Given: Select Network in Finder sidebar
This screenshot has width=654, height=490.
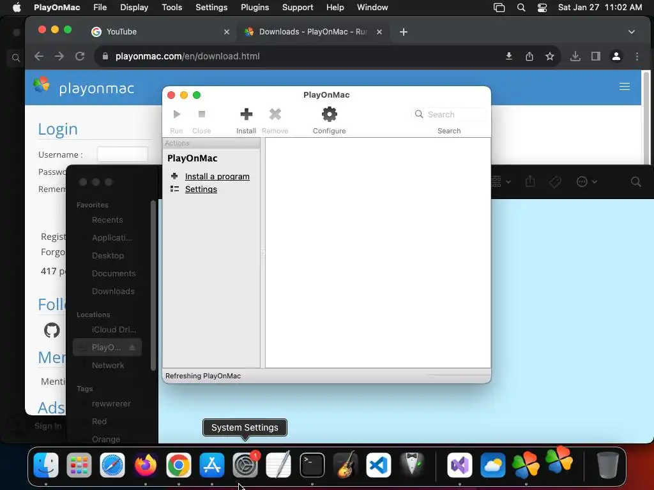Looking at the screenshot, I should [107, 366].
